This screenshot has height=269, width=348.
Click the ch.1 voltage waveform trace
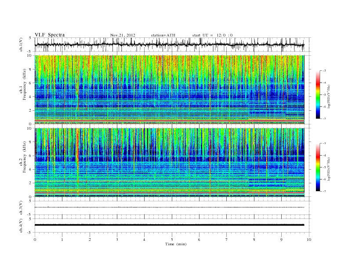(x=170, y=44)
